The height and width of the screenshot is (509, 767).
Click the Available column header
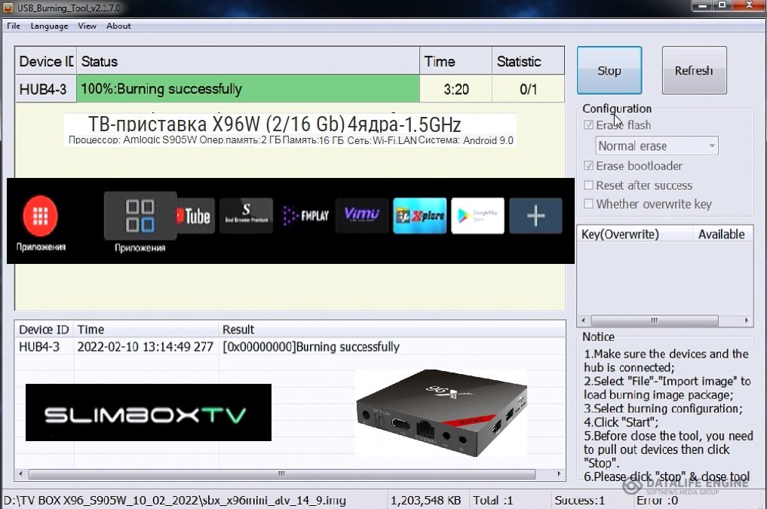(x=723, y=235)
